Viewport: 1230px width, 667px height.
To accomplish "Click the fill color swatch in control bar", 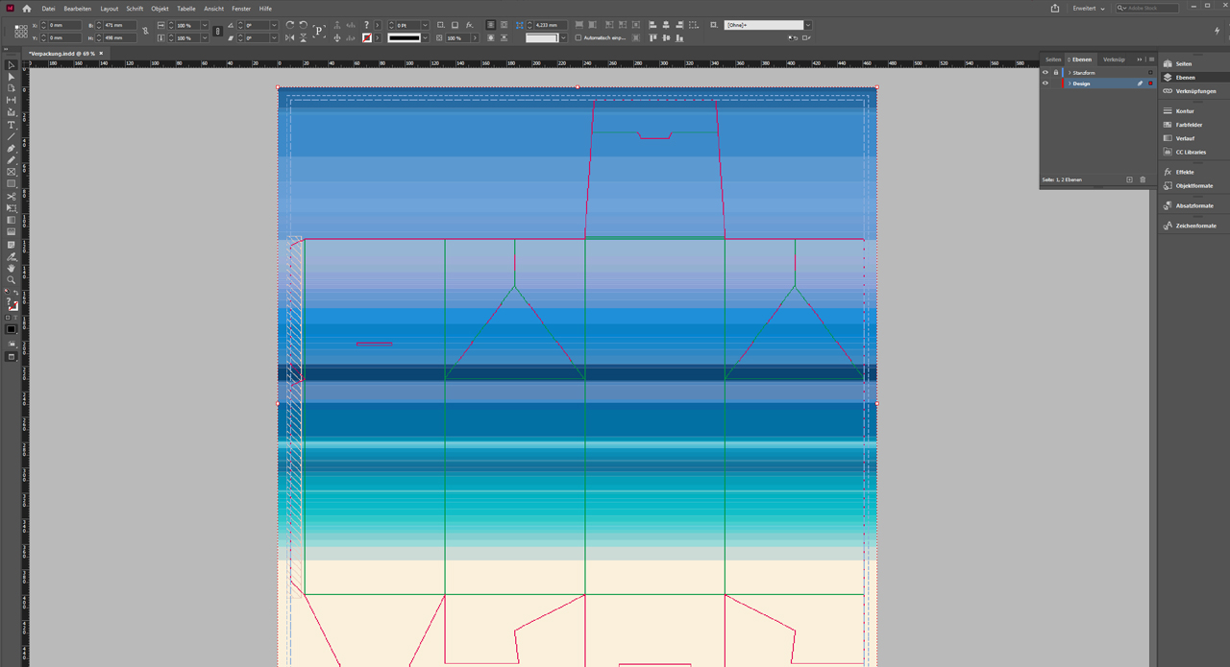I will (366, 25).
